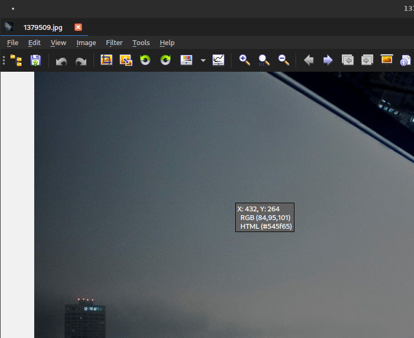Zoom out with the minus magnifier
The height and width of the screenshot is (338, 414).
coord(284,60)
